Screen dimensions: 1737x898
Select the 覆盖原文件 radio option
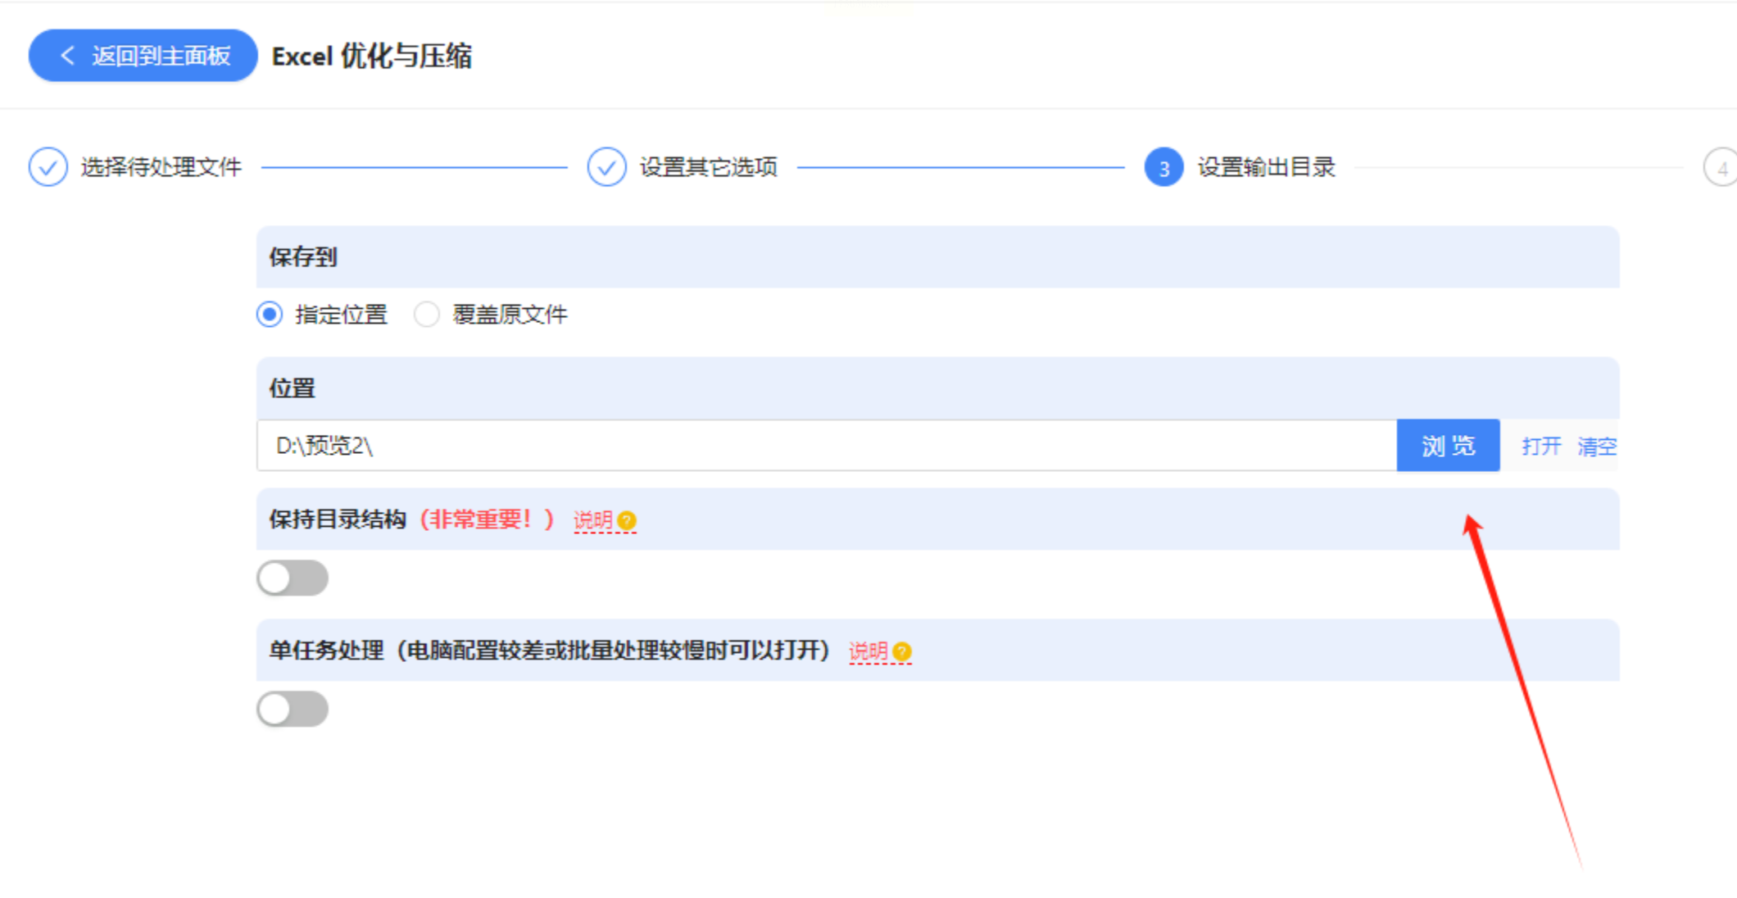tap(427, 315)
